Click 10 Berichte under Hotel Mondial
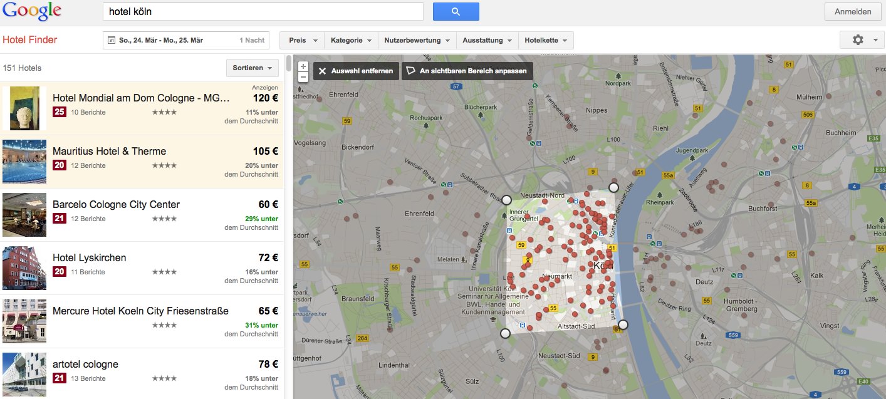 click(88, 112)
